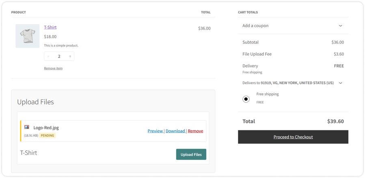
Task: Increase T-Shirt quantity with plus button
Action: 70,56
